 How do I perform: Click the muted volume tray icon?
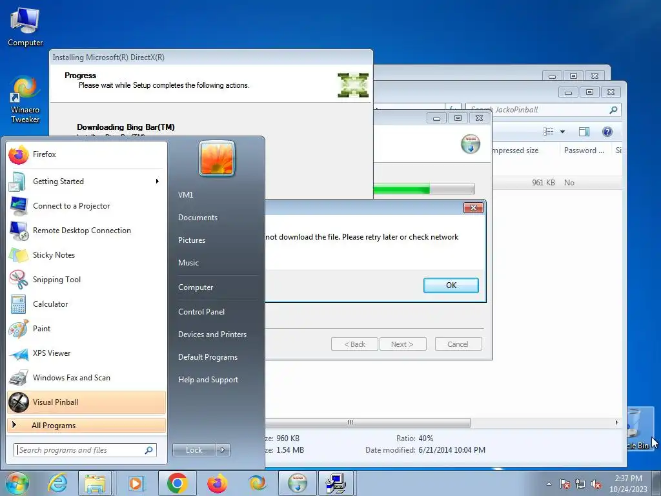596,484
